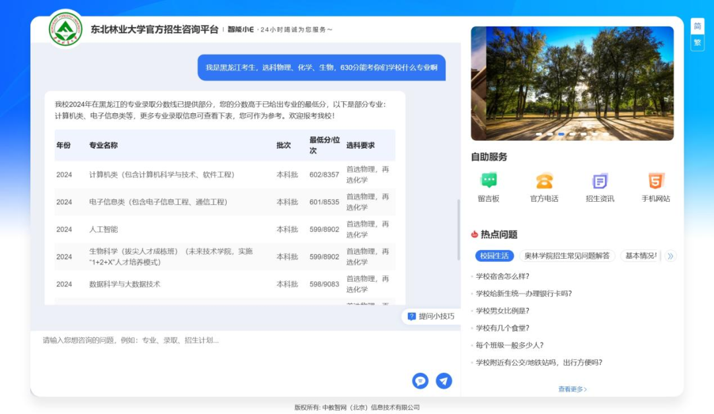Open the 官方电话 telephone icon
Viewport: 714px width, 414px height.
[544, 181]
